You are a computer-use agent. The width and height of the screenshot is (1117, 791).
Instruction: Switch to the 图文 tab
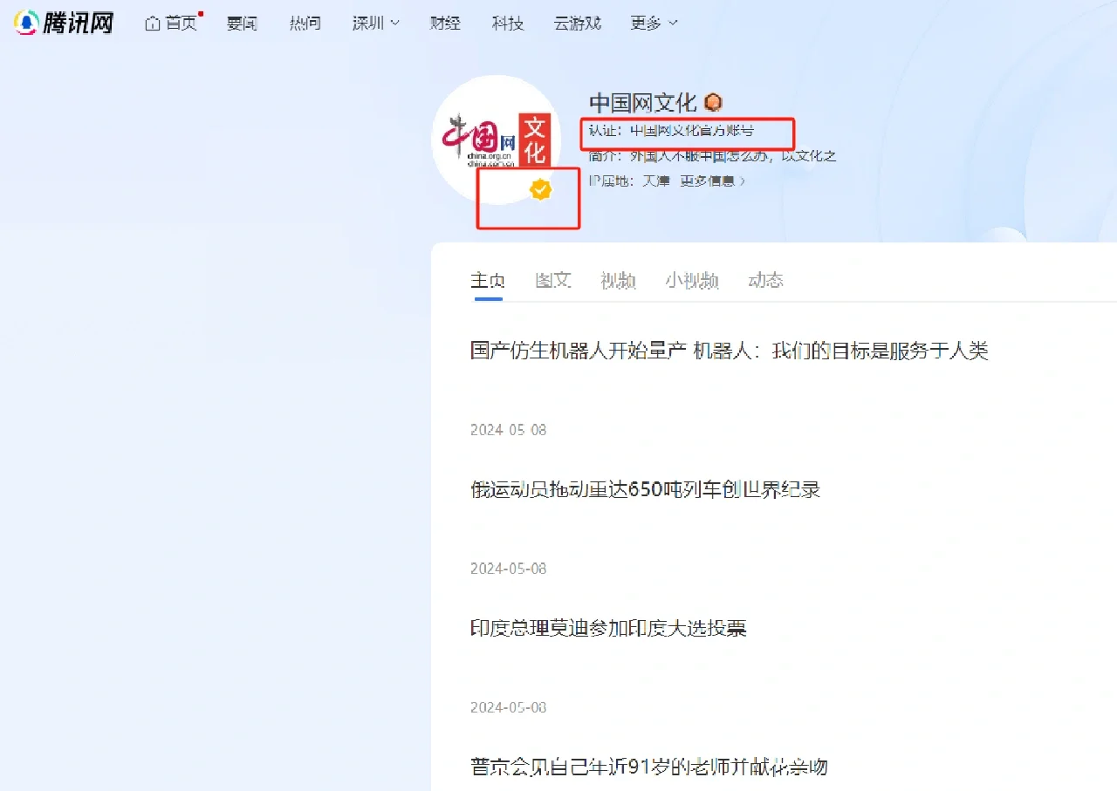tap(553, 280)
